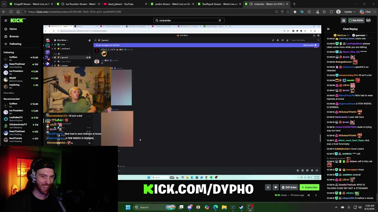Open the VOD three-dot options menu
The width and height of the screenshot is (378, 212).
pyautogui.click(x=316, y=195)
